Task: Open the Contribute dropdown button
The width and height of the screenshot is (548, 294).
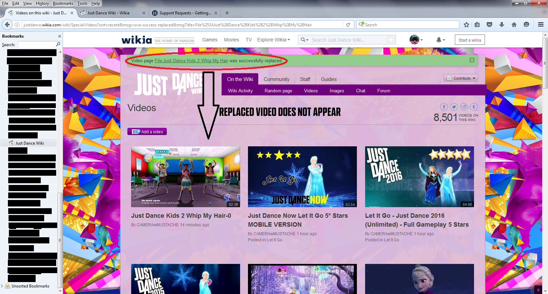Action: [461, 78]
